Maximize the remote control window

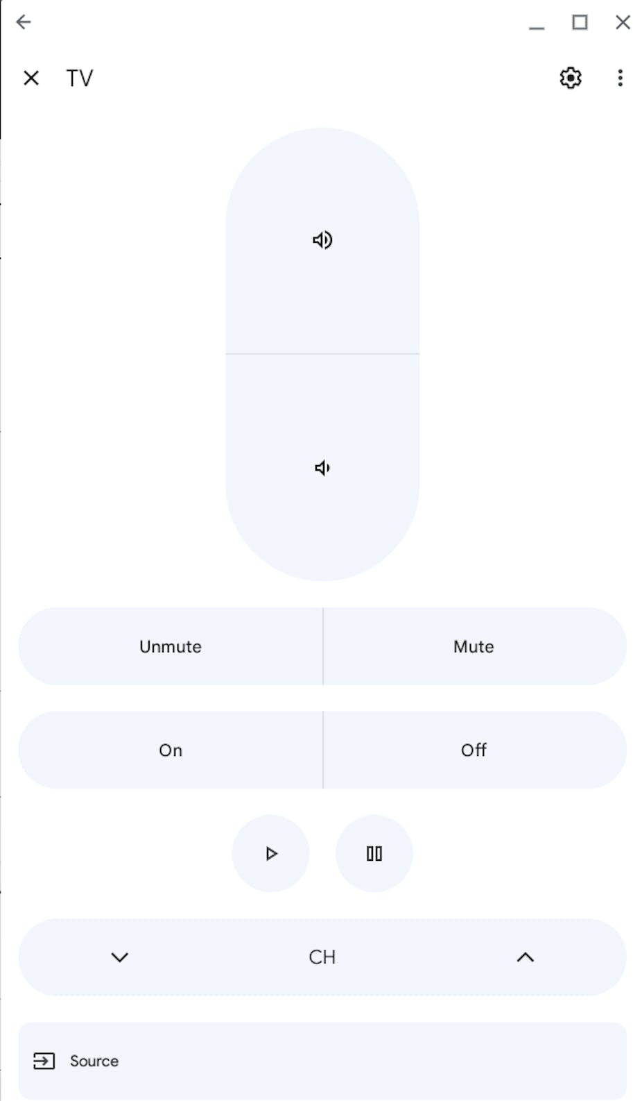(x=580, y=22)
